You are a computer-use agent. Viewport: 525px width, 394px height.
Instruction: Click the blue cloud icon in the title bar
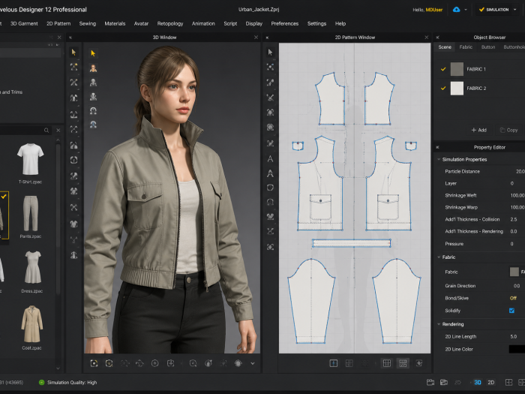(x=456, y=10)
